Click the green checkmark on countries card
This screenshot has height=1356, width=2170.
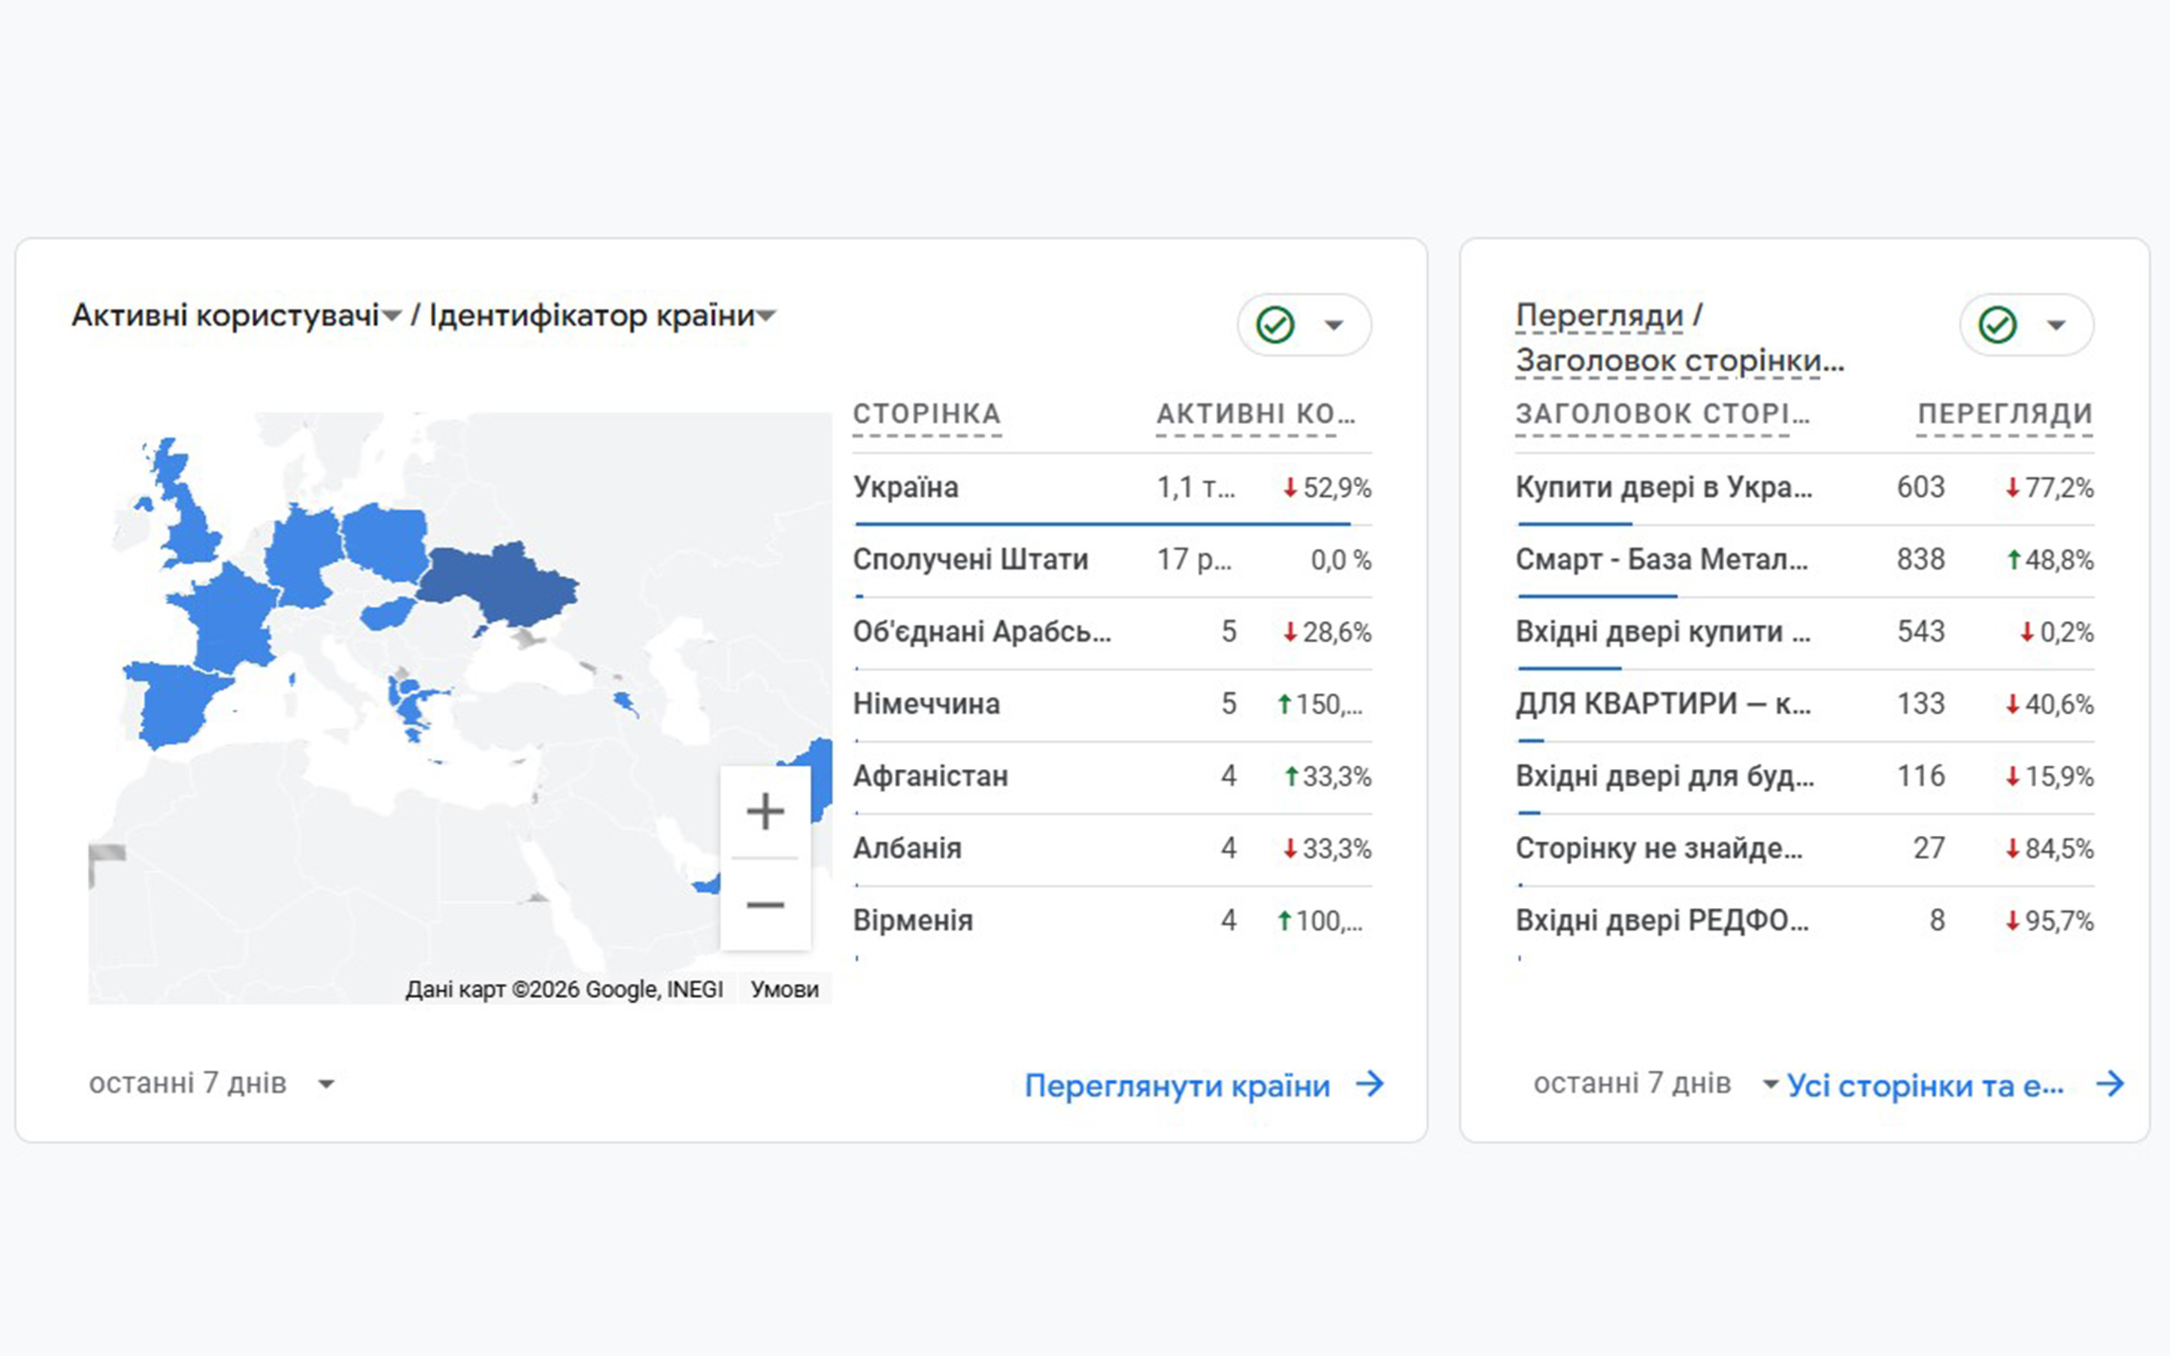tap(1274, 325)
